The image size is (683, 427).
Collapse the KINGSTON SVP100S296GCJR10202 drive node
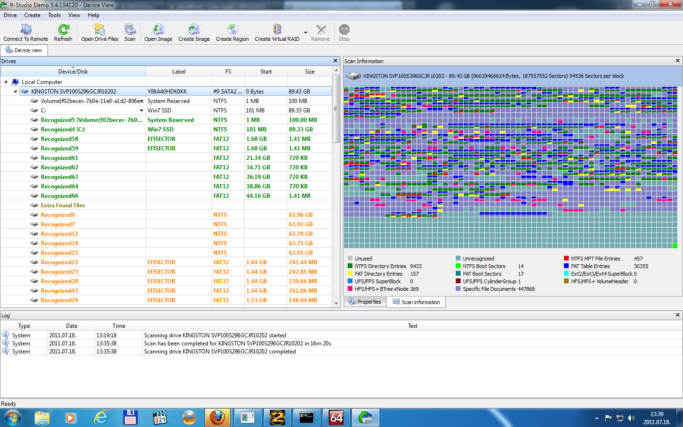15,92
